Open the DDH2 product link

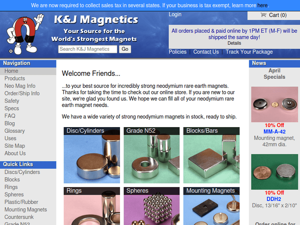pyautogui.click(x=274, y=199)
